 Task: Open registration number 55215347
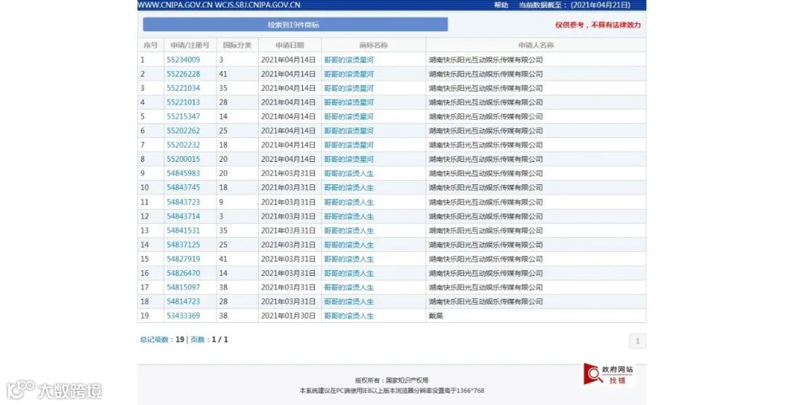(x=183, y=117)
